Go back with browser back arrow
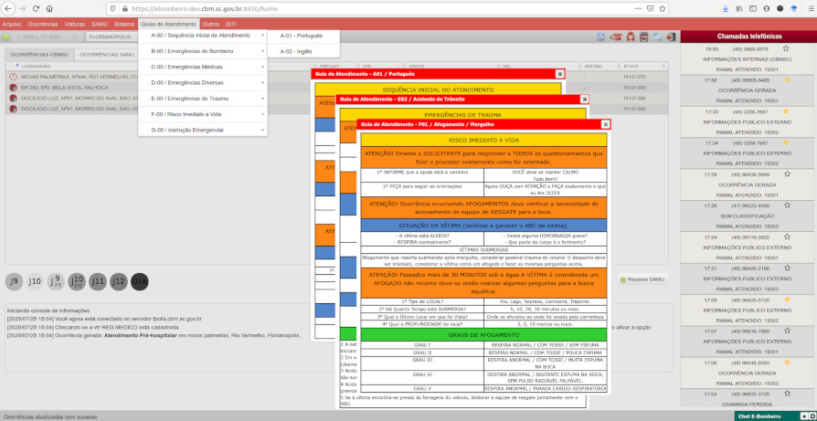This screenshot has width=817, height=421. pyautogui.click(x=8, y=9)
